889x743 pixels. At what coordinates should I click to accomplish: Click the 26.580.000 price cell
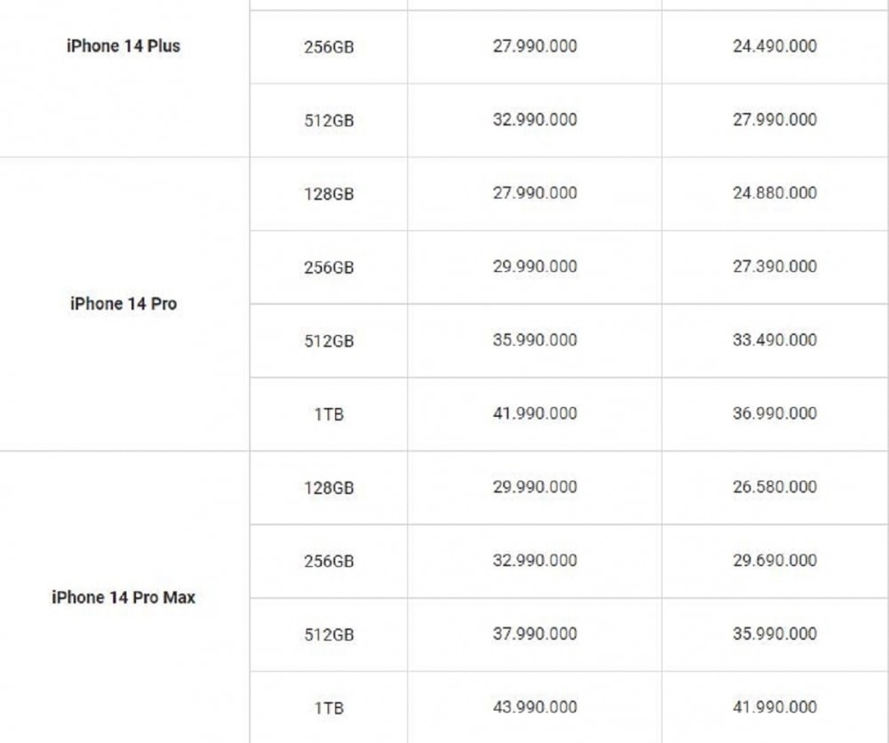[774, 487]
